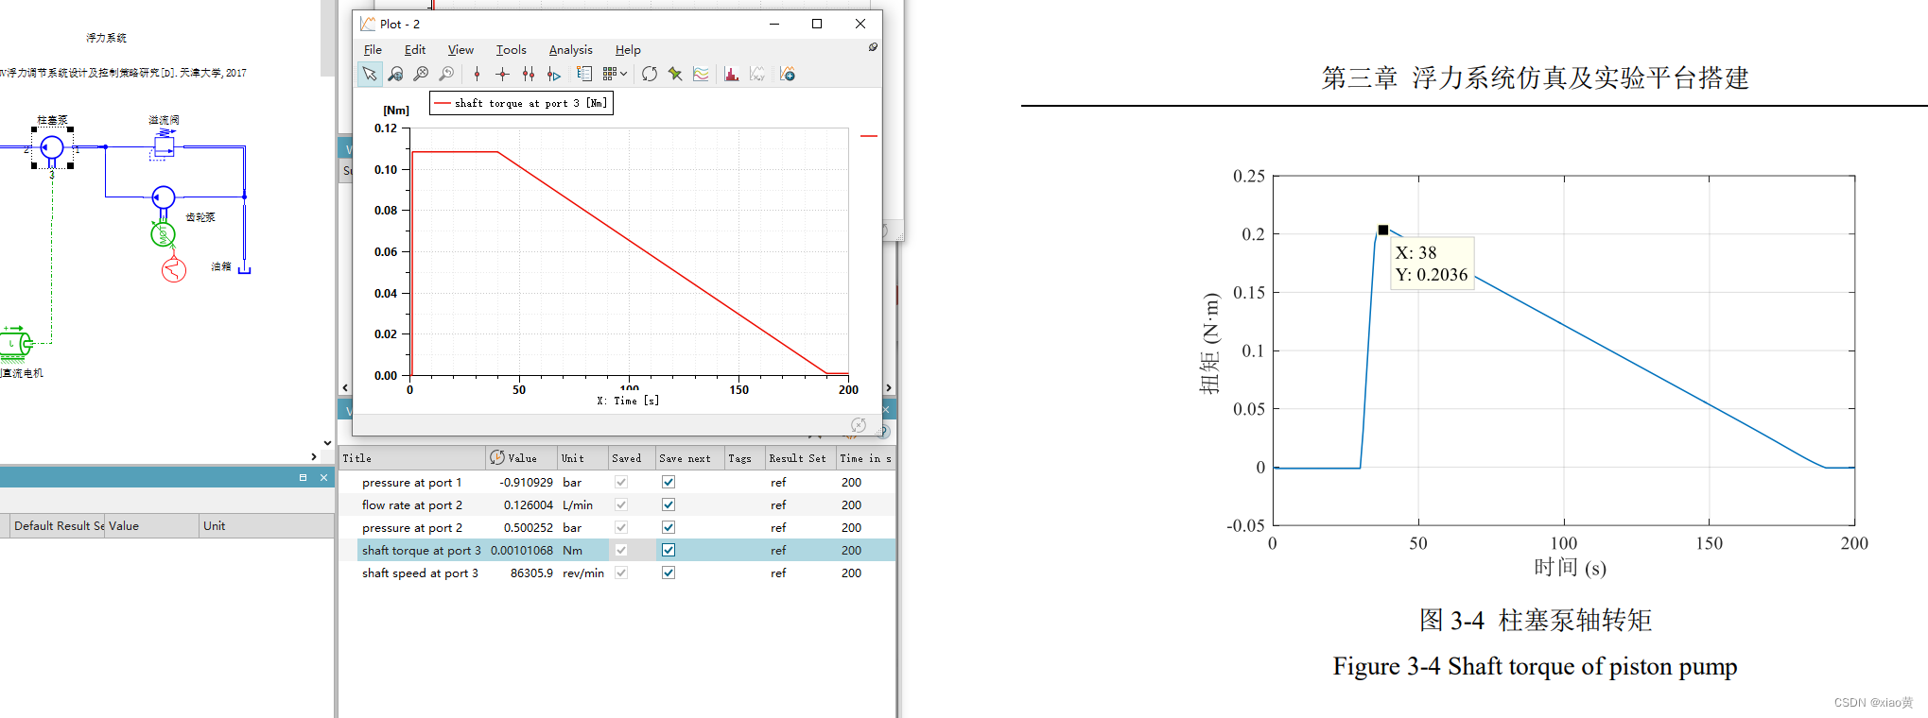
Task: Select the crosshair cursor tool
Action: (502, 74)
